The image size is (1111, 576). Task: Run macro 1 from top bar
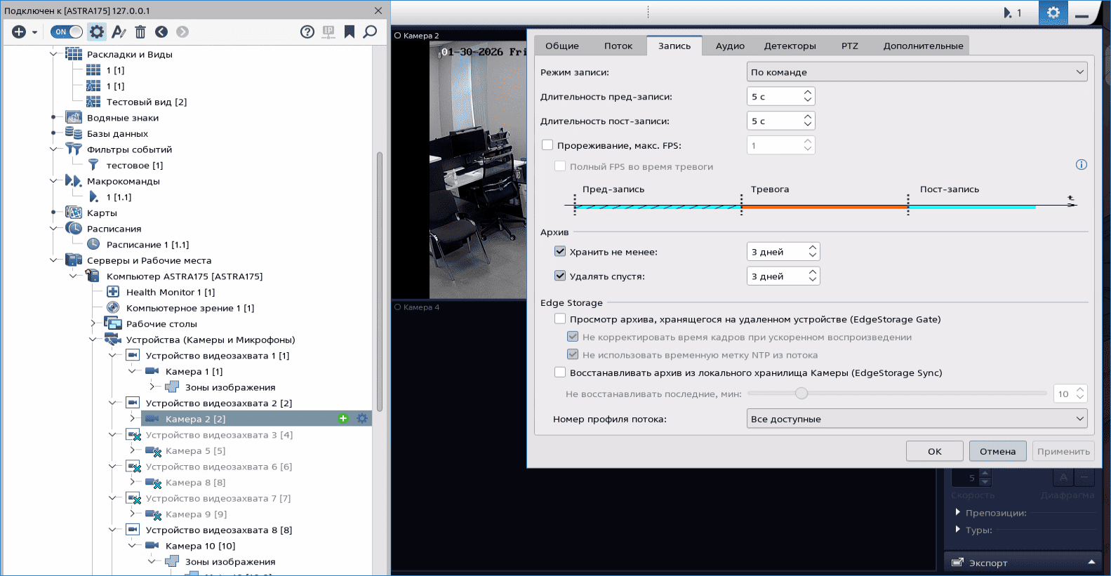point(1012,13)
